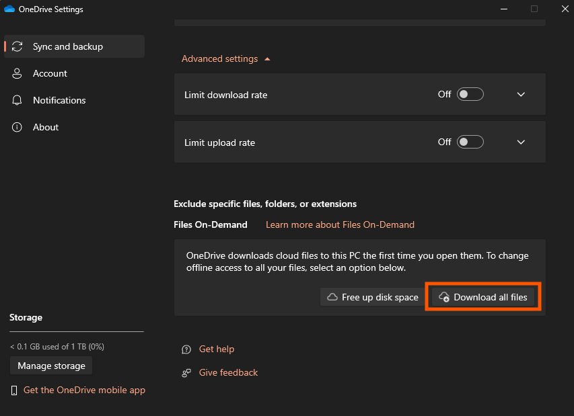Image resolution: width=574 pixels, height=416 pixels.
Task: Click the Manage storage button
Action: (x=51, y=366)
